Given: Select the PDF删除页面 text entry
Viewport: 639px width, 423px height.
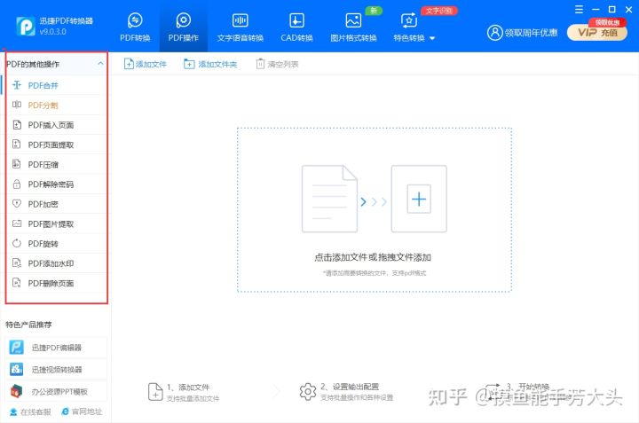Looking at the screenshot, I should coord(51,284).
